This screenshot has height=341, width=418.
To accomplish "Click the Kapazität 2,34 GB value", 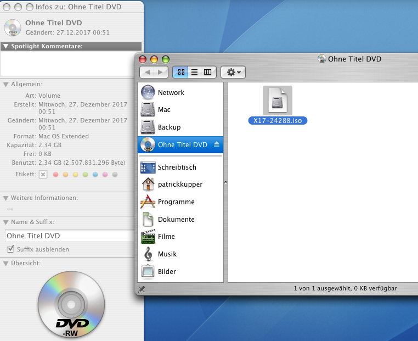I will pyautogui.click(x=50, y=145).
